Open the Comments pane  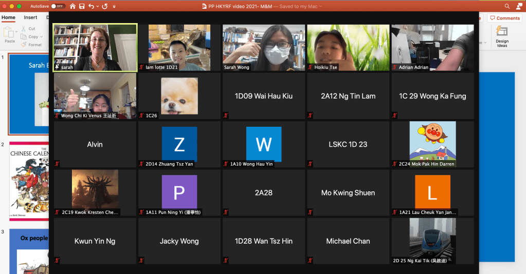[504, 18]
